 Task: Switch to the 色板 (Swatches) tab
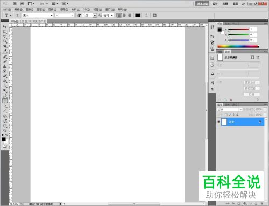[x=227, y=24]
